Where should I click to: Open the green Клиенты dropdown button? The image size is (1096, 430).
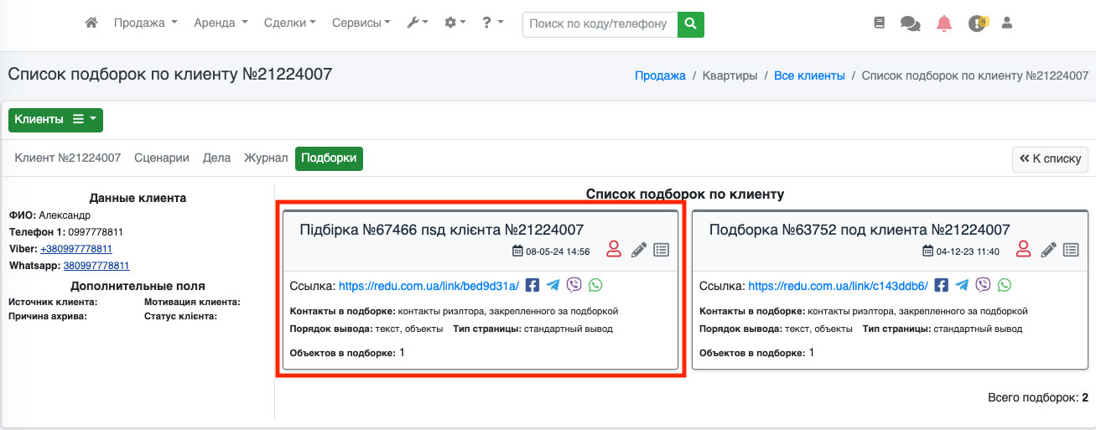(55, 120)
